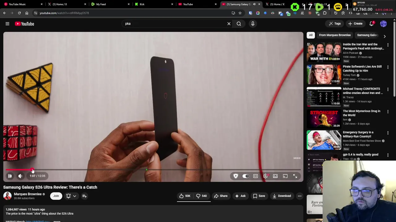Expand the subscription notification bell dropdown
This screenshot has height=222, width=396.
tap(71, 196)
